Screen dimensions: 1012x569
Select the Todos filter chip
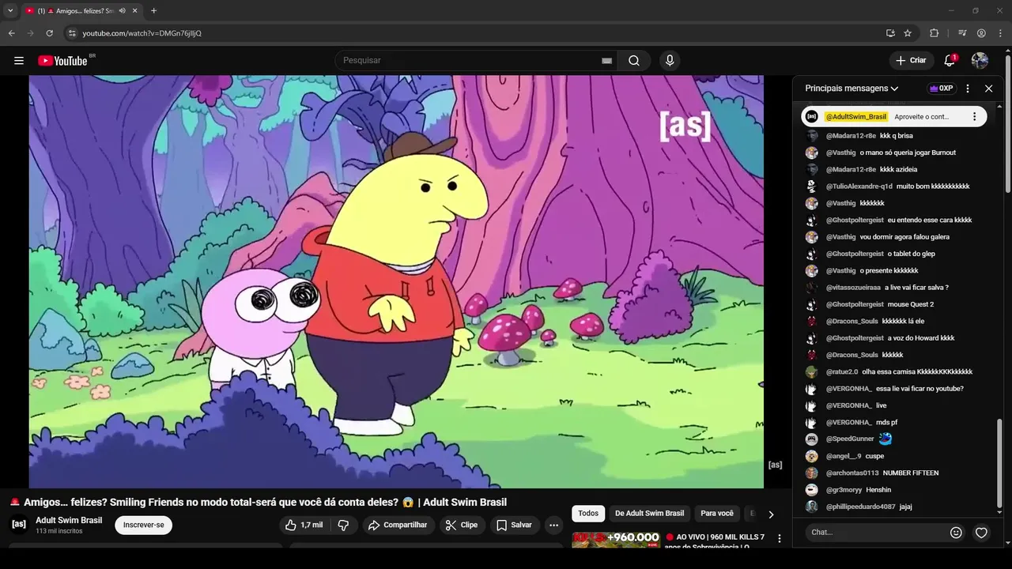point(588,514)
